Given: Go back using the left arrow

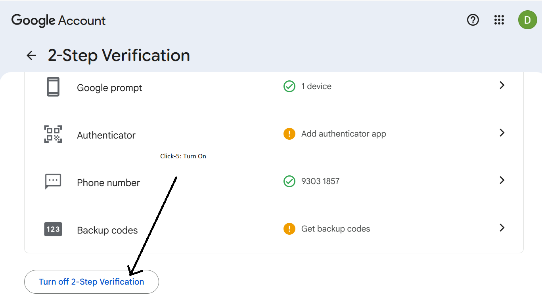Looking at the screenshot, I should coord(31,55).
